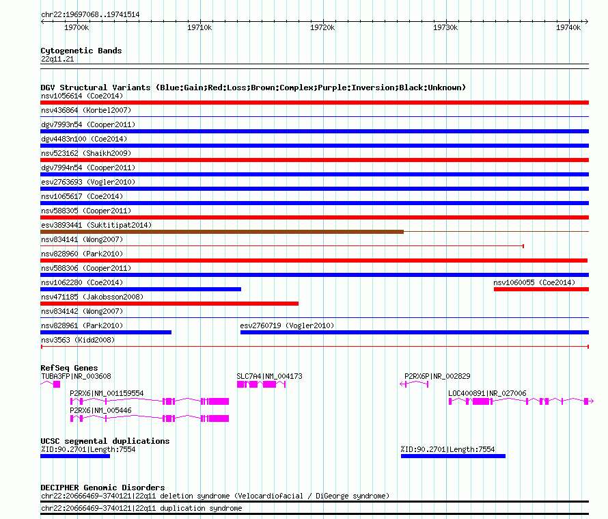
Task: Open variant nsv436864 (Korbel2007)
Action: coord(86,110)
